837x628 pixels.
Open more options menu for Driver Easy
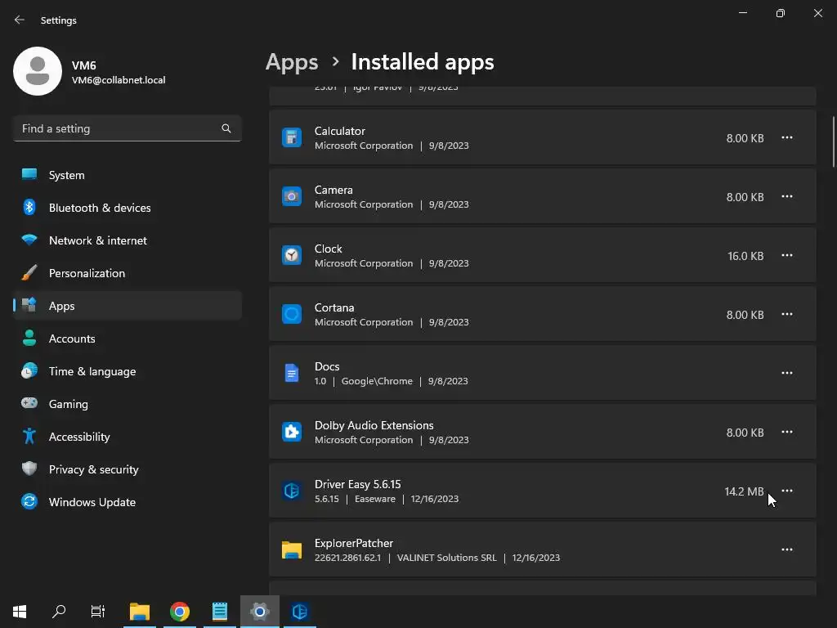click(786, 491)
